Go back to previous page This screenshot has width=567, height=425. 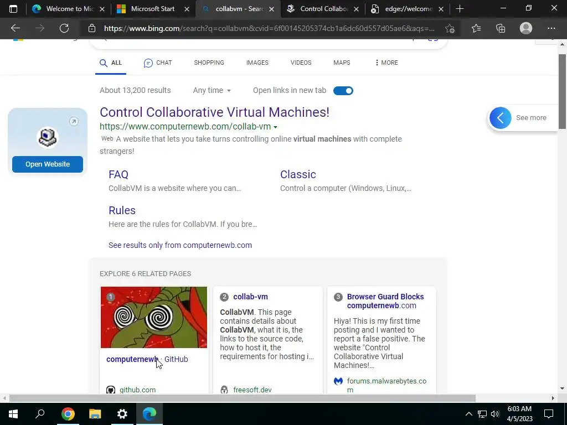click(16, 28)
